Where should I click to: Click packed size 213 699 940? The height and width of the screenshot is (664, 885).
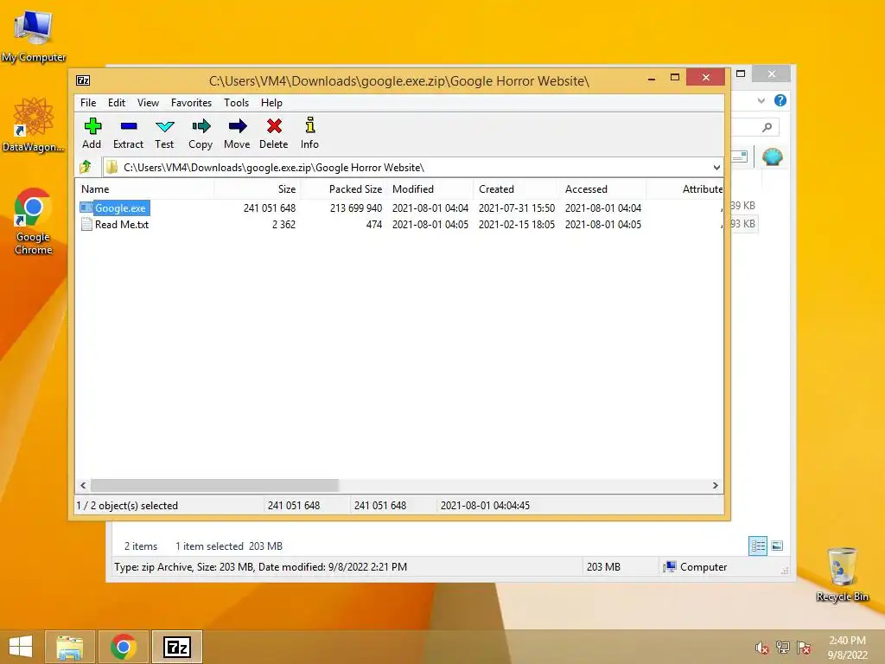(355, 208)
